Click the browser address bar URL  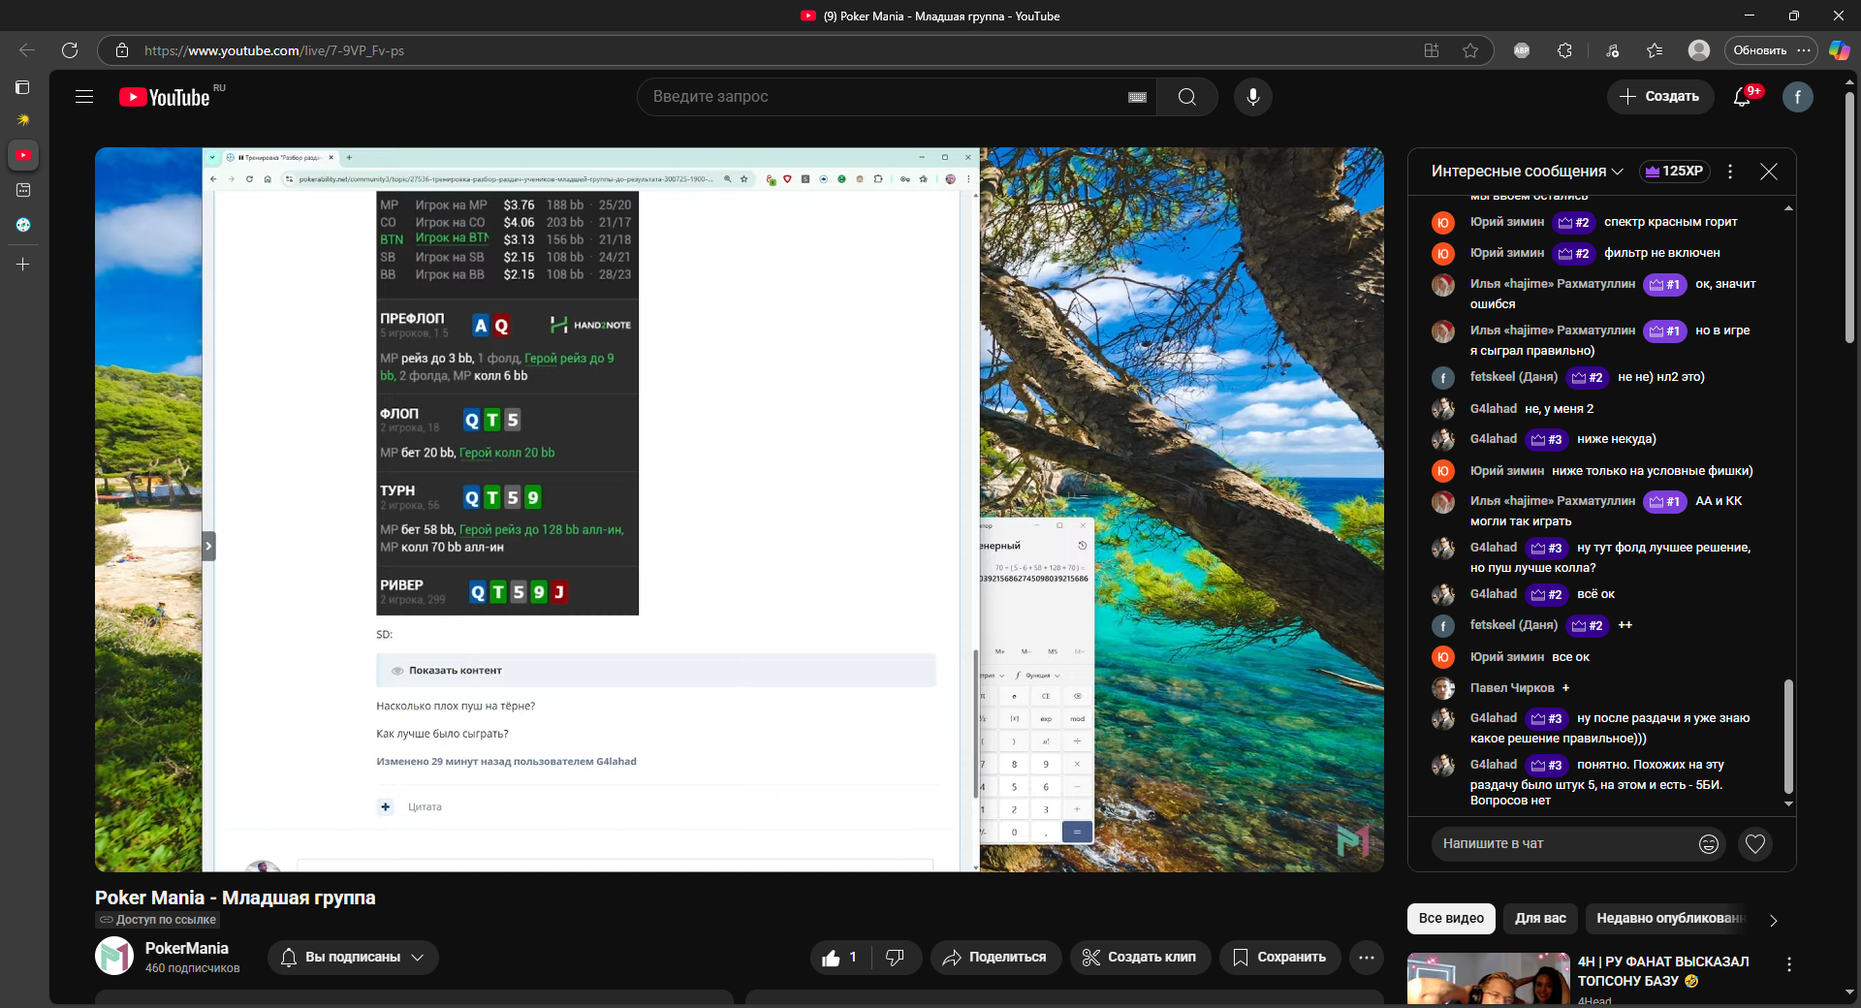tap(274, 50)
